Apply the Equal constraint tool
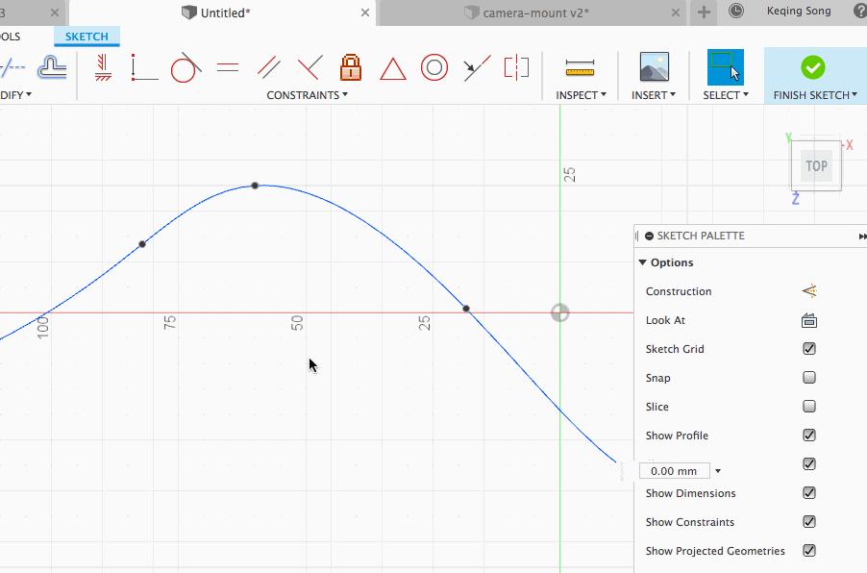 (x=228, y=67)
